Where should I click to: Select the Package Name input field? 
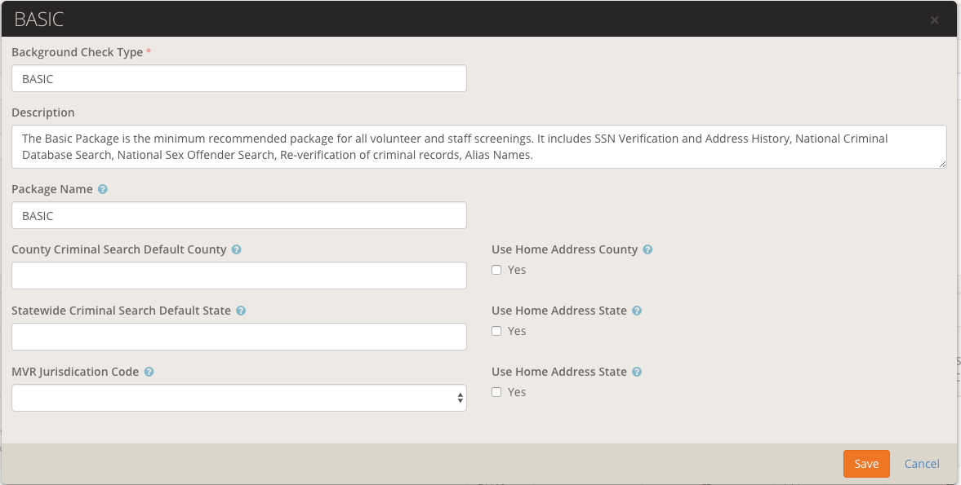(238, 216)
